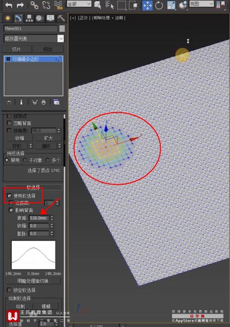The height and width of the screenshot is (327, 230).
Task: Click the 衰减 spinner arrows
Action: point(51,218)
